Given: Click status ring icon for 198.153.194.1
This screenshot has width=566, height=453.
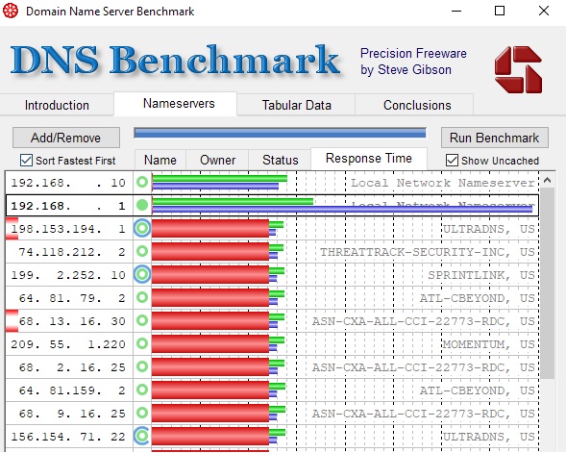Looking at the screenshot, I should click(x=142, y=228).
